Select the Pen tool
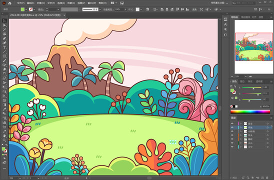This screenshot has width=274, height=180. (4, 38)
